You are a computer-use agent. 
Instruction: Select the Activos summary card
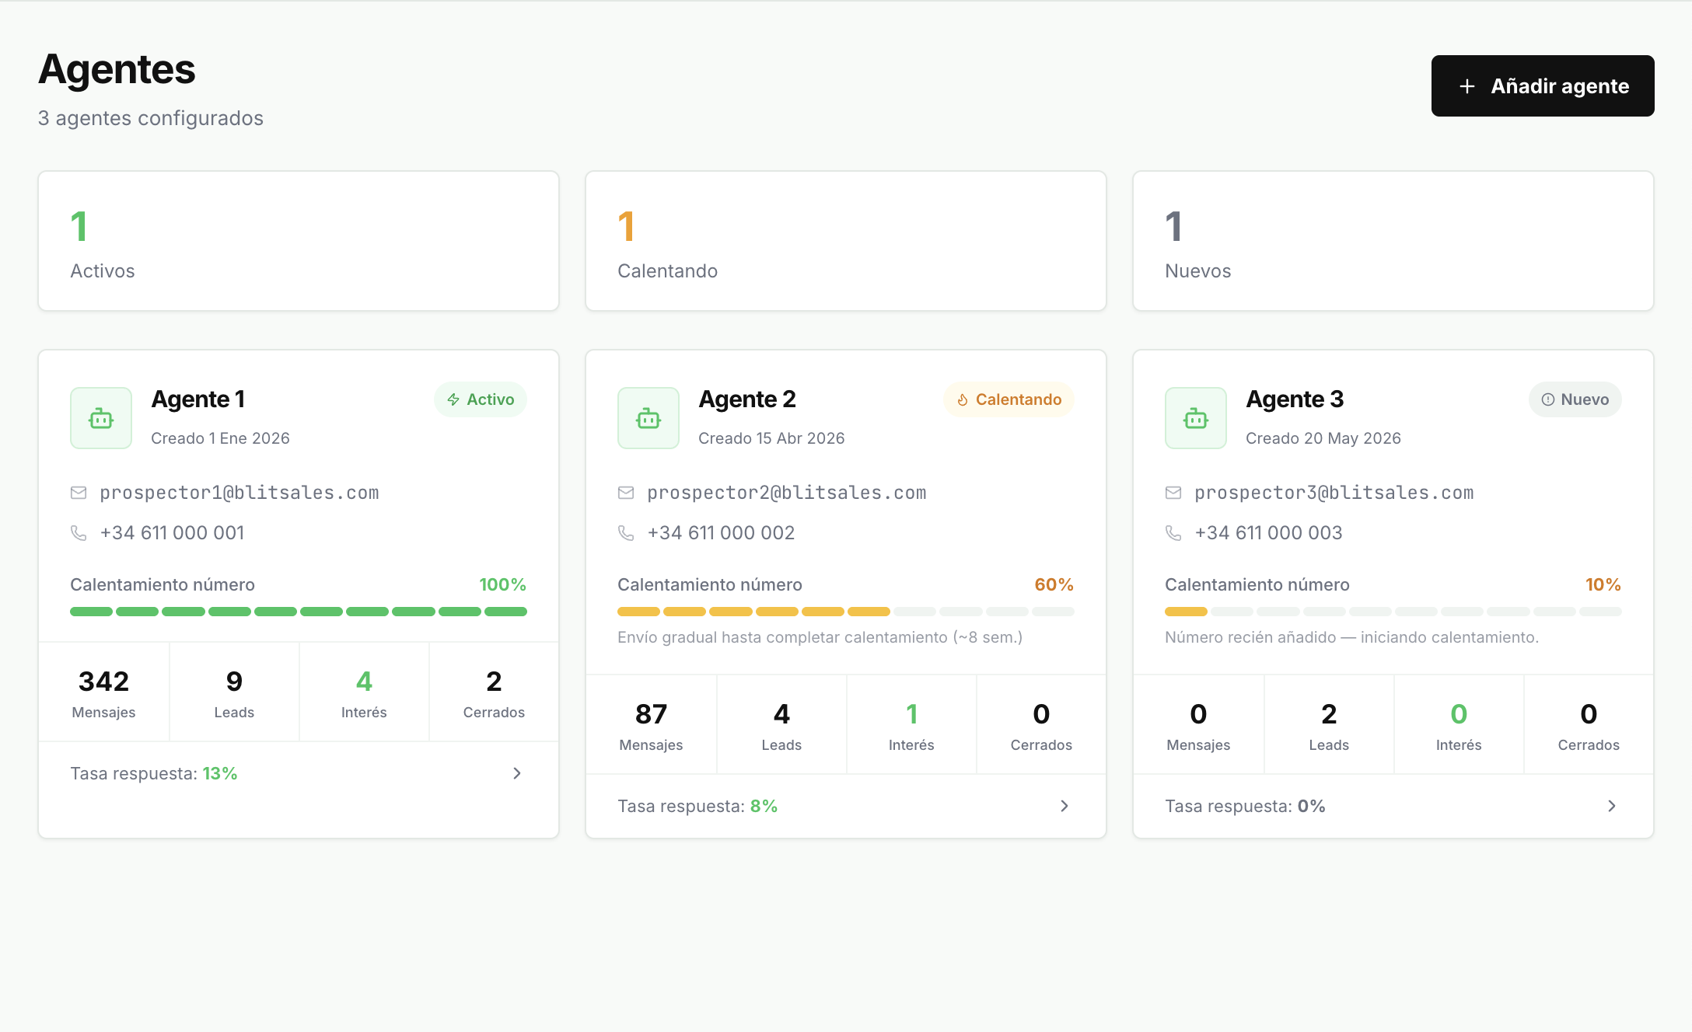pos(299,241)
